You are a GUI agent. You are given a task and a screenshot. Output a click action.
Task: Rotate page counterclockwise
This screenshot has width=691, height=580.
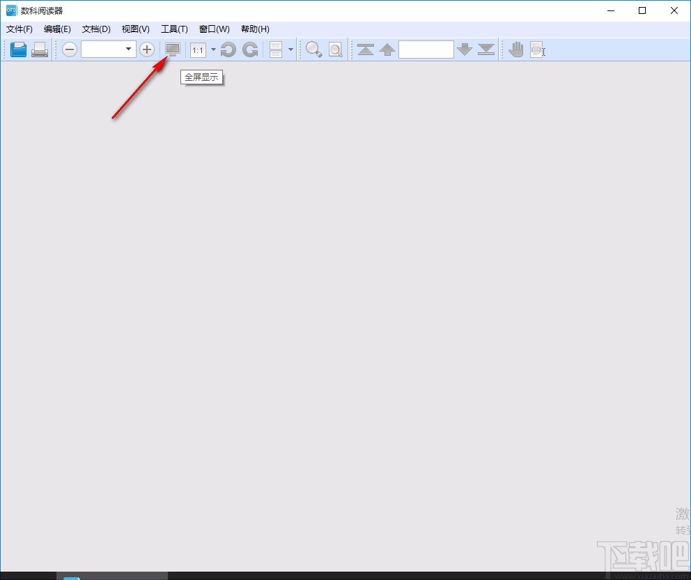coord(228,49)
